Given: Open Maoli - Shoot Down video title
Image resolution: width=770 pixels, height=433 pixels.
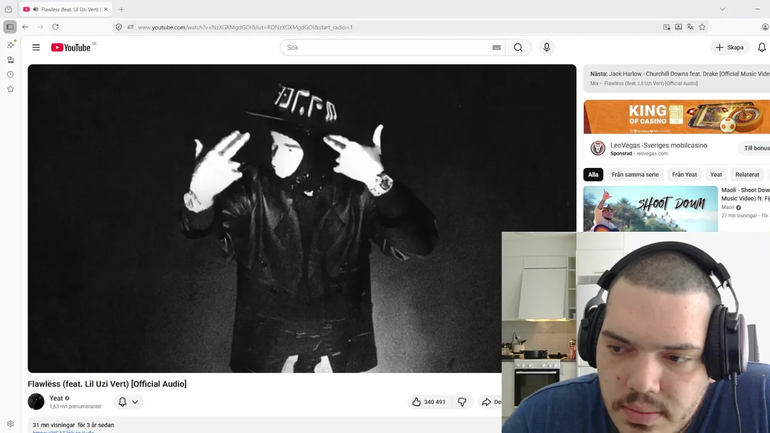Looking at the screenshot, I should [745, 194].
